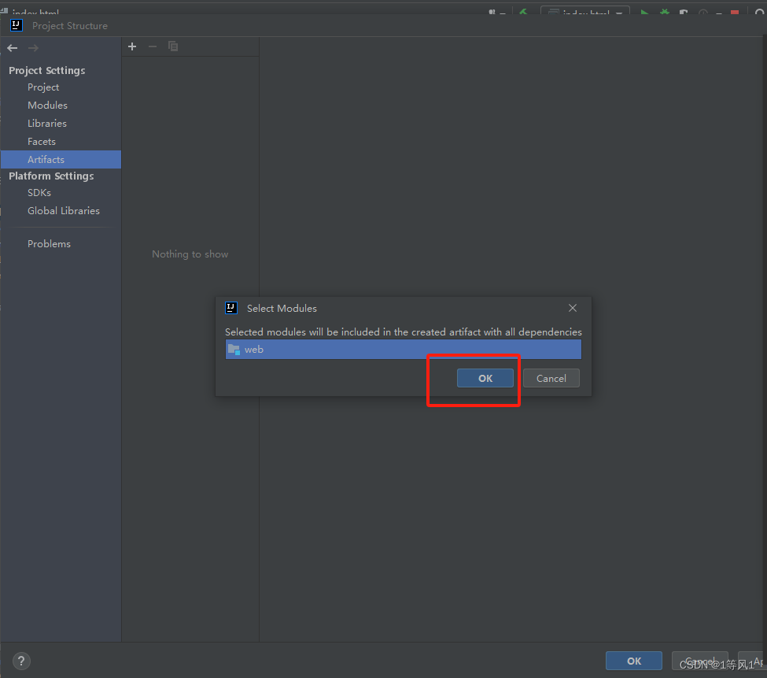Open the Facets settings page

(61, 142)
